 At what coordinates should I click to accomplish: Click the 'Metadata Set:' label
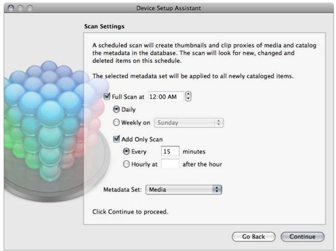tap(122, 190)
